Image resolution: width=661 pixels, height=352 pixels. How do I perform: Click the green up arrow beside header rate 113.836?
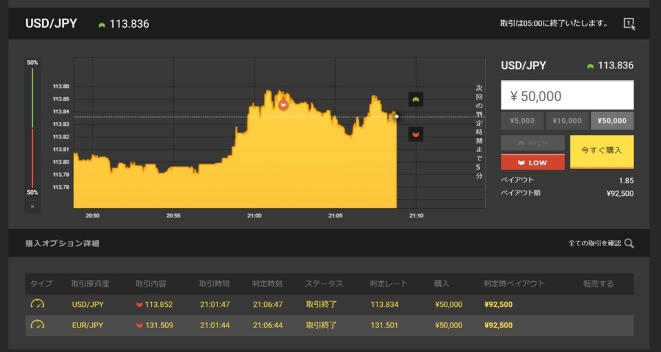101,25
